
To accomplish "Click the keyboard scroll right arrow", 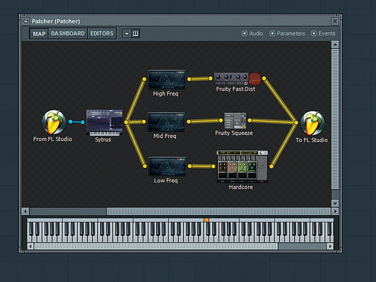I will 330,246.
